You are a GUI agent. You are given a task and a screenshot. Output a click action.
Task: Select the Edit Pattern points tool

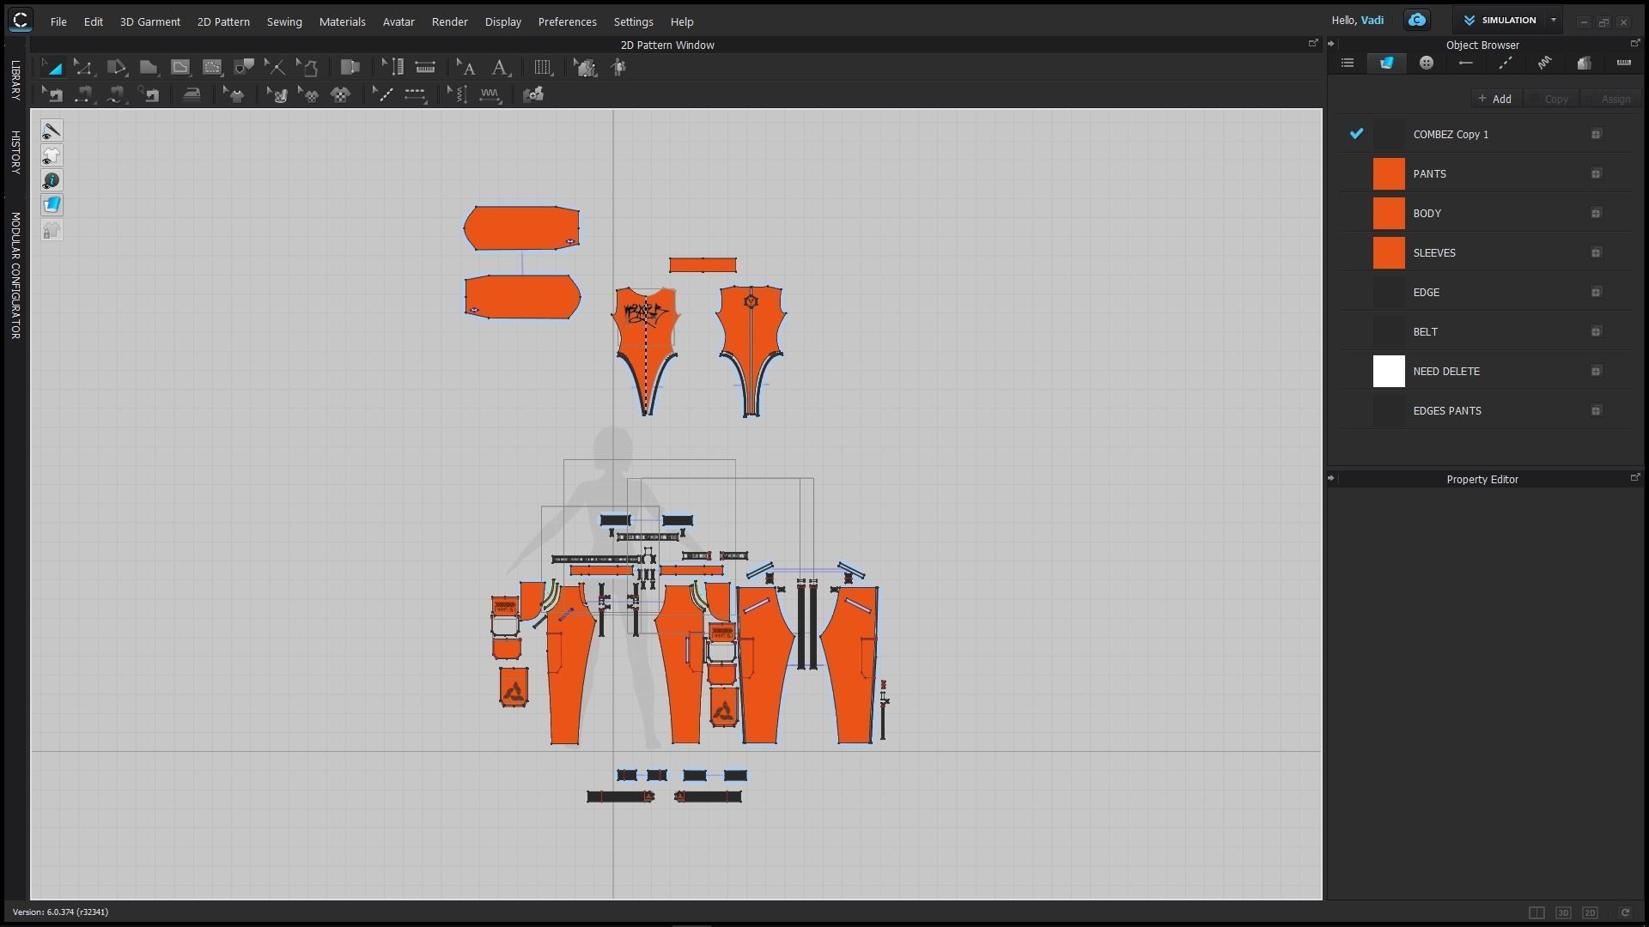coord(84,67)
